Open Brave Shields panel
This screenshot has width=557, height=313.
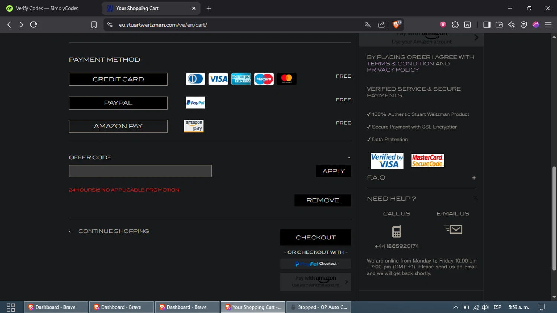[397, 24]
